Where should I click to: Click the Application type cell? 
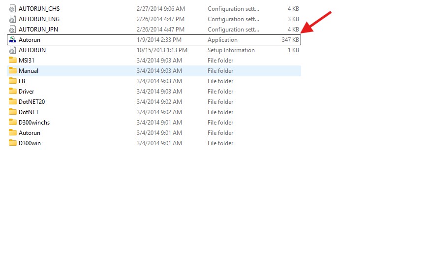point(222,40)
